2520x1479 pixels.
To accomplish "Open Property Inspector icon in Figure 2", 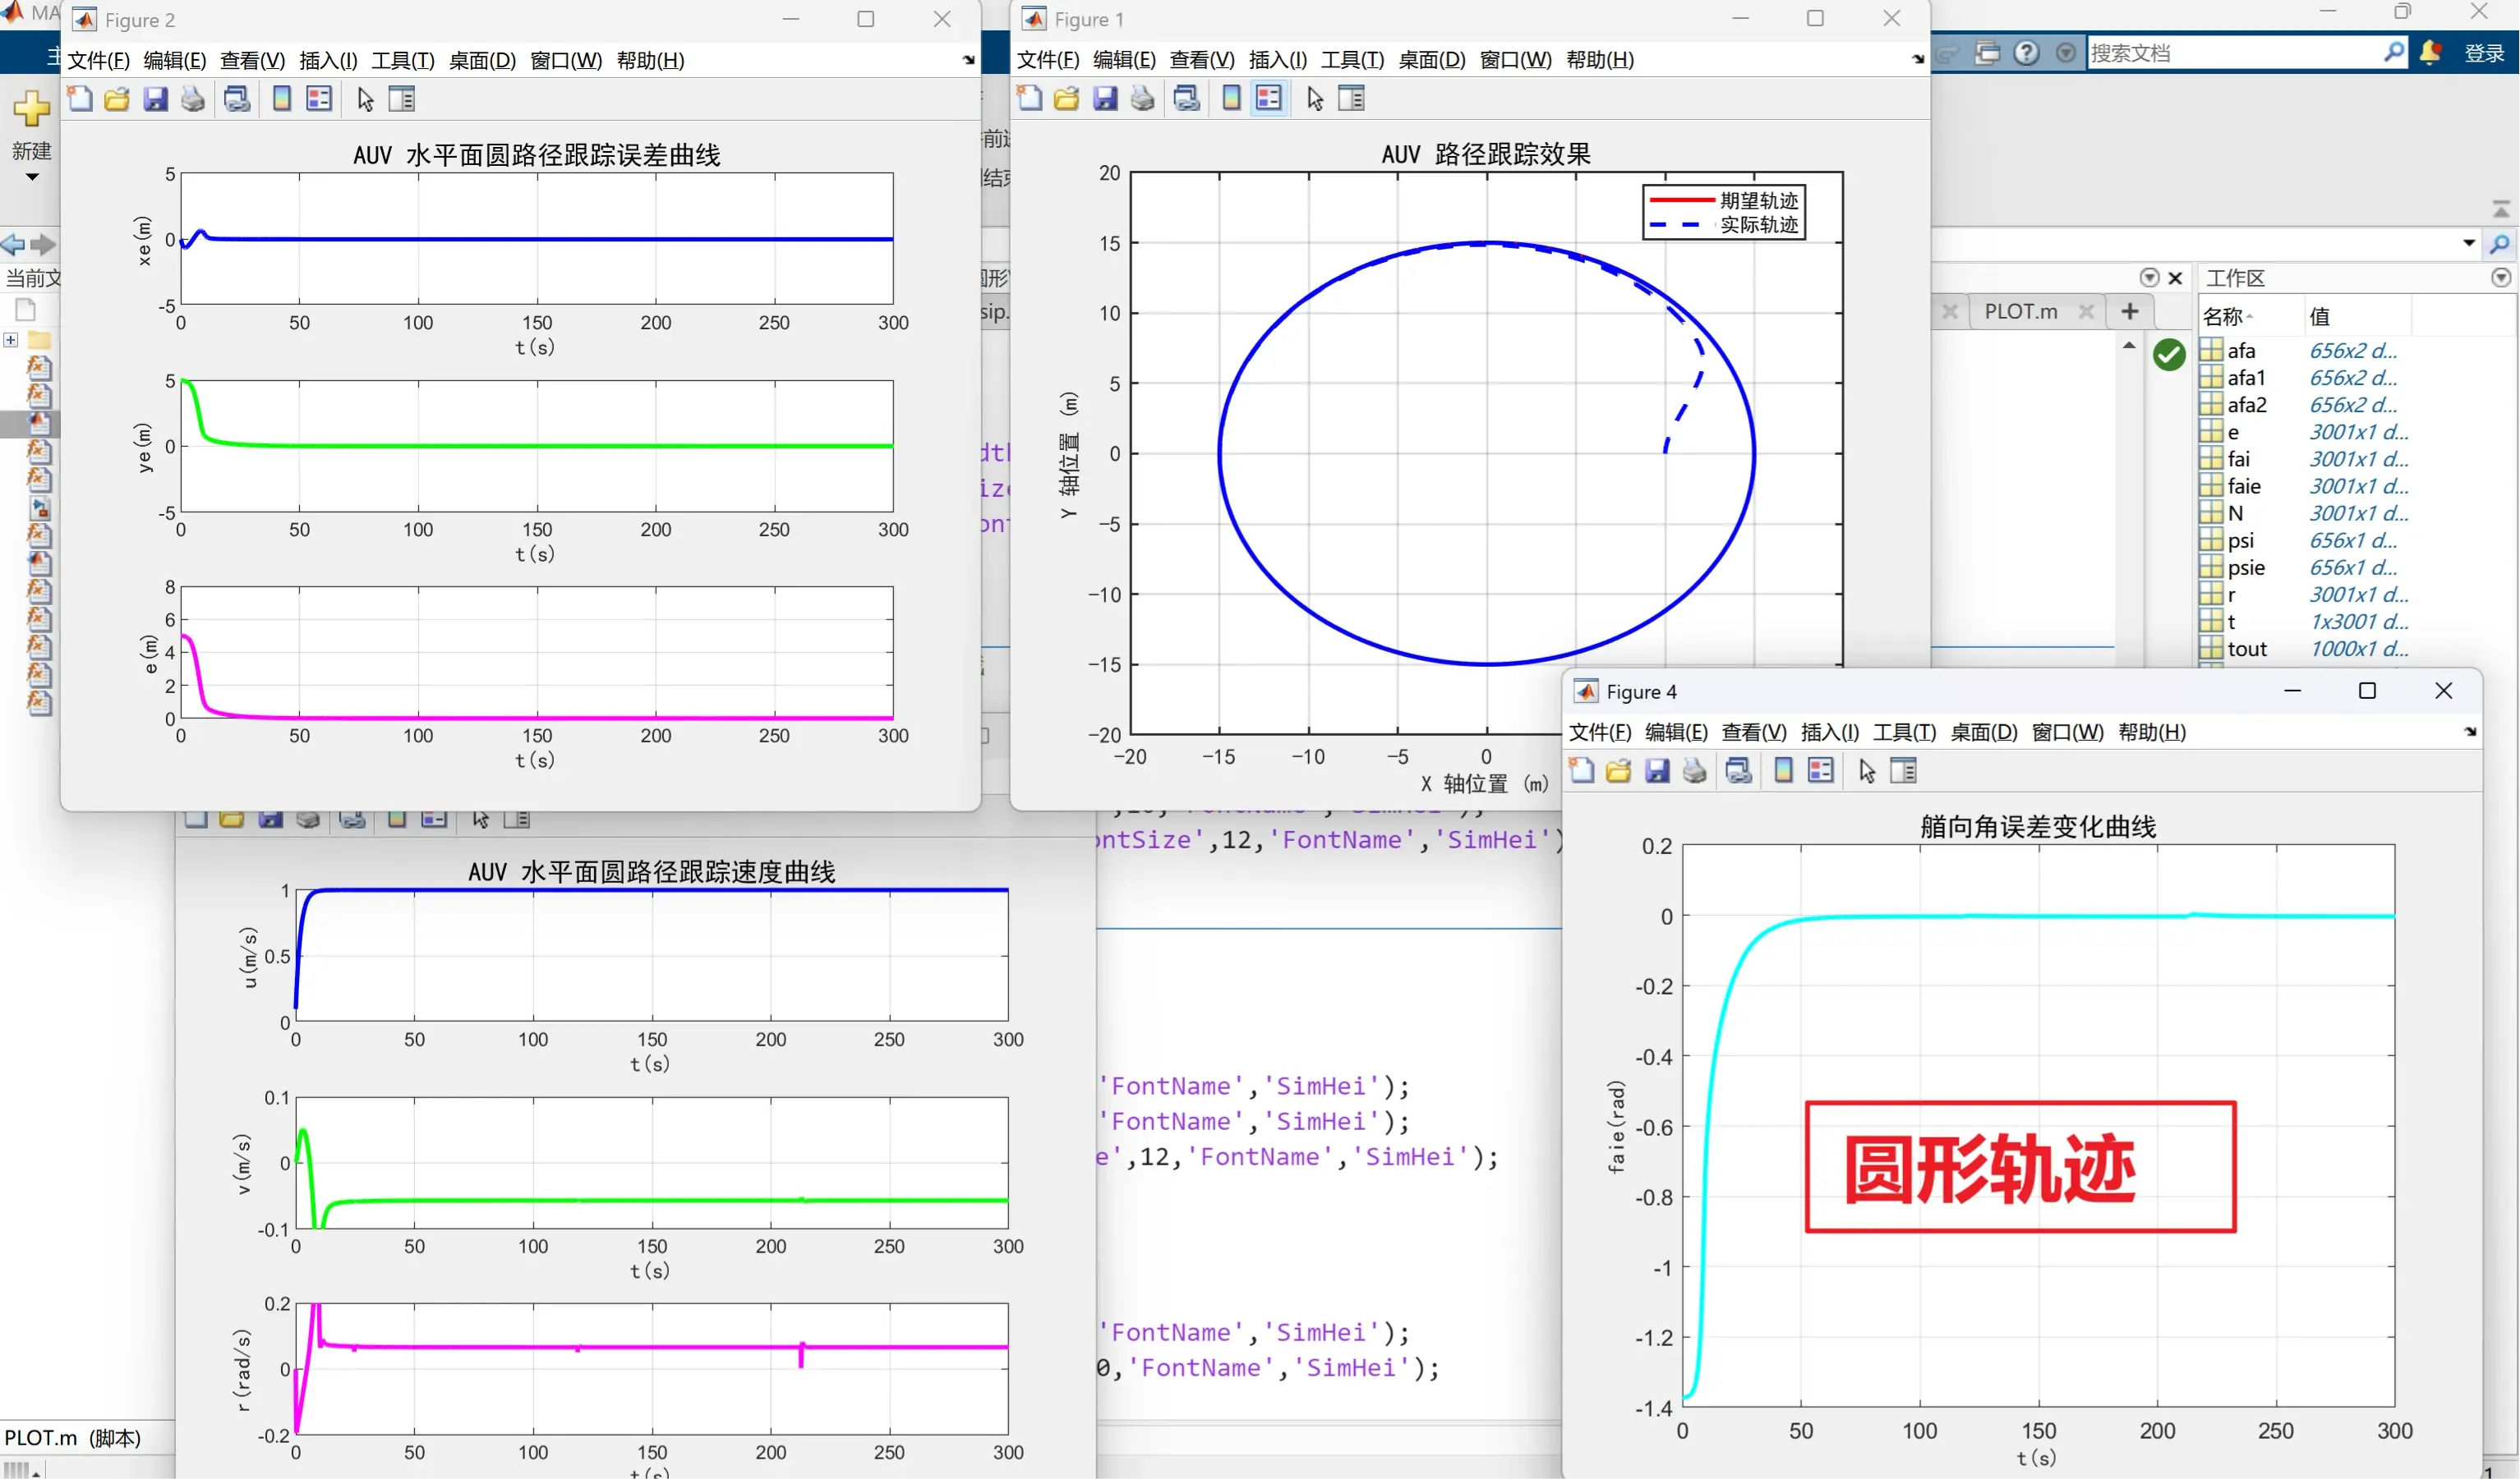I will coord(402,99).
